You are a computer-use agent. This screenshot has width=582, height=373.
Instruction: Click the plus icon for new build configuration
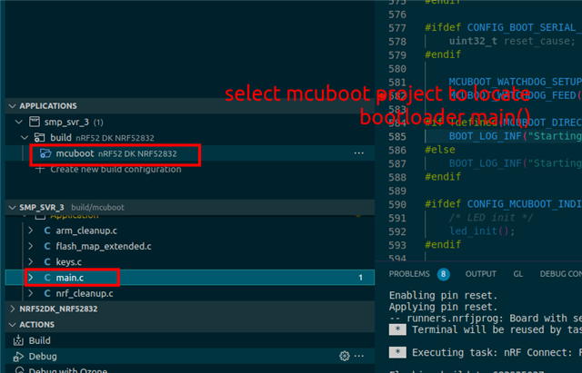38,170
